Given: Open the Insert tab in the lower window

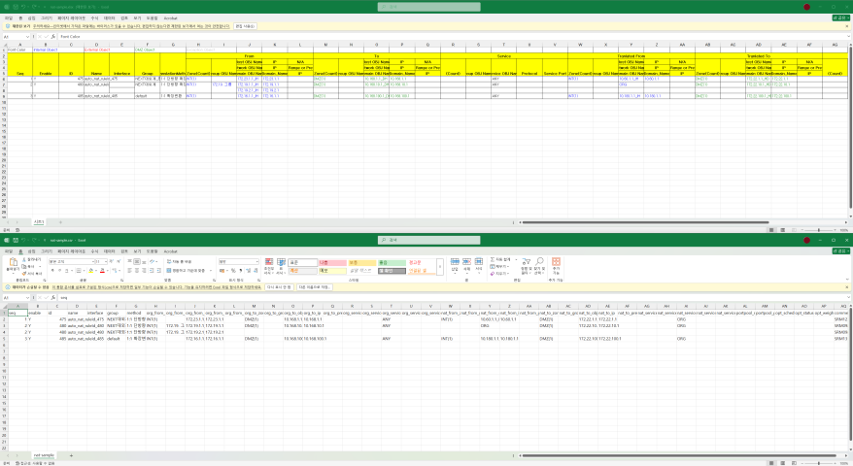Looking at the screenshot, I should tap(31, 251).
